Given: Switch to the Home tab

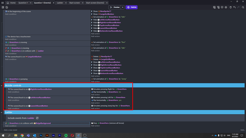Looking at the screenshot, I should pyautogui.click(x=11, y=3).
